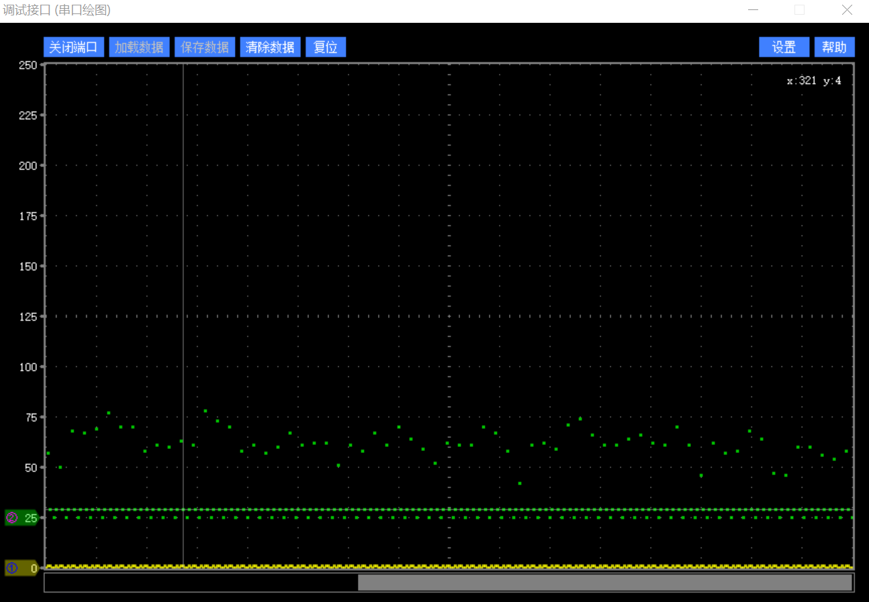The width and height of the screenshot is (869, 602).
Task: Close the serial plotter window
Action: 847,10
